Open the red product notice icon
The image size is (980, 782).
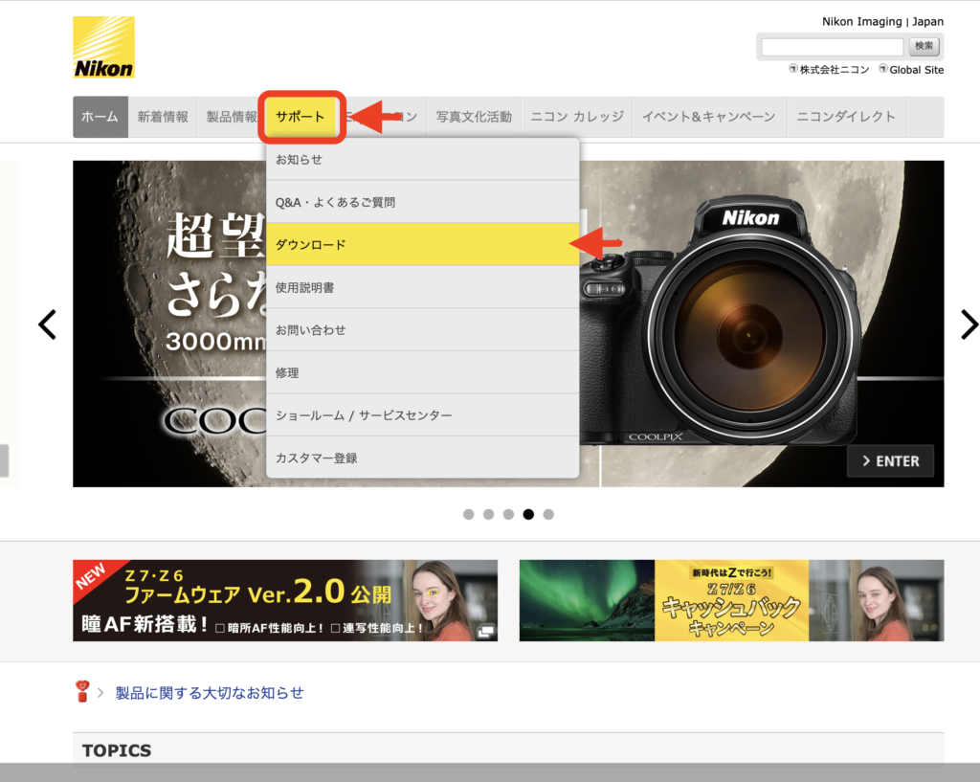pos(82,691)
